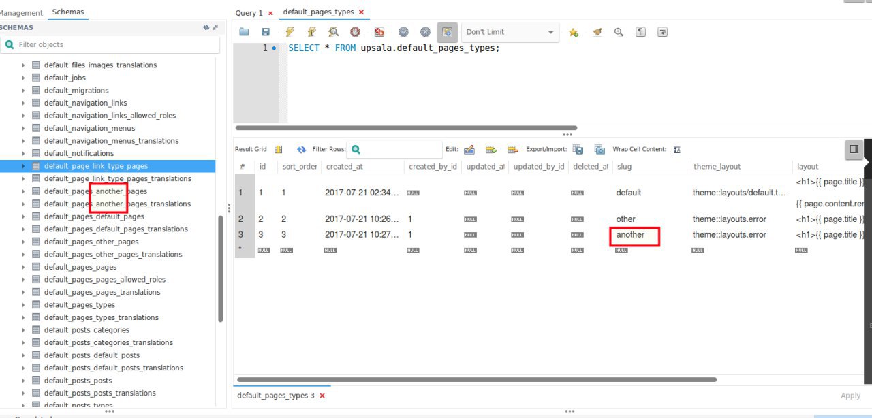Select default_posts_posts table
This screenshot has width=872, height=418.
[78, 381]
